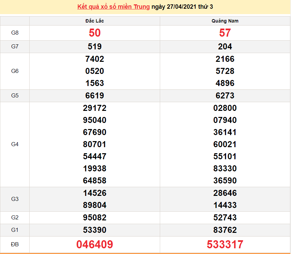
Task: Click the G4 result 80701
Action: (95, 144)
